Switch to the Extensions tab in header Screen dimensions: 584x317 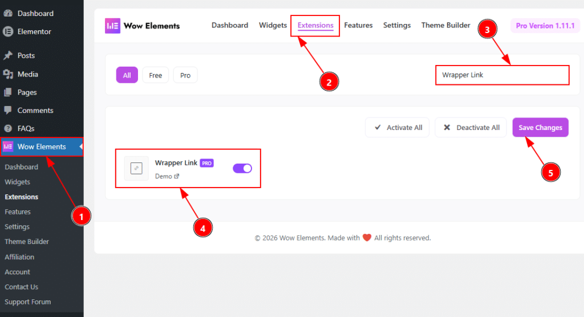point(315,25)
